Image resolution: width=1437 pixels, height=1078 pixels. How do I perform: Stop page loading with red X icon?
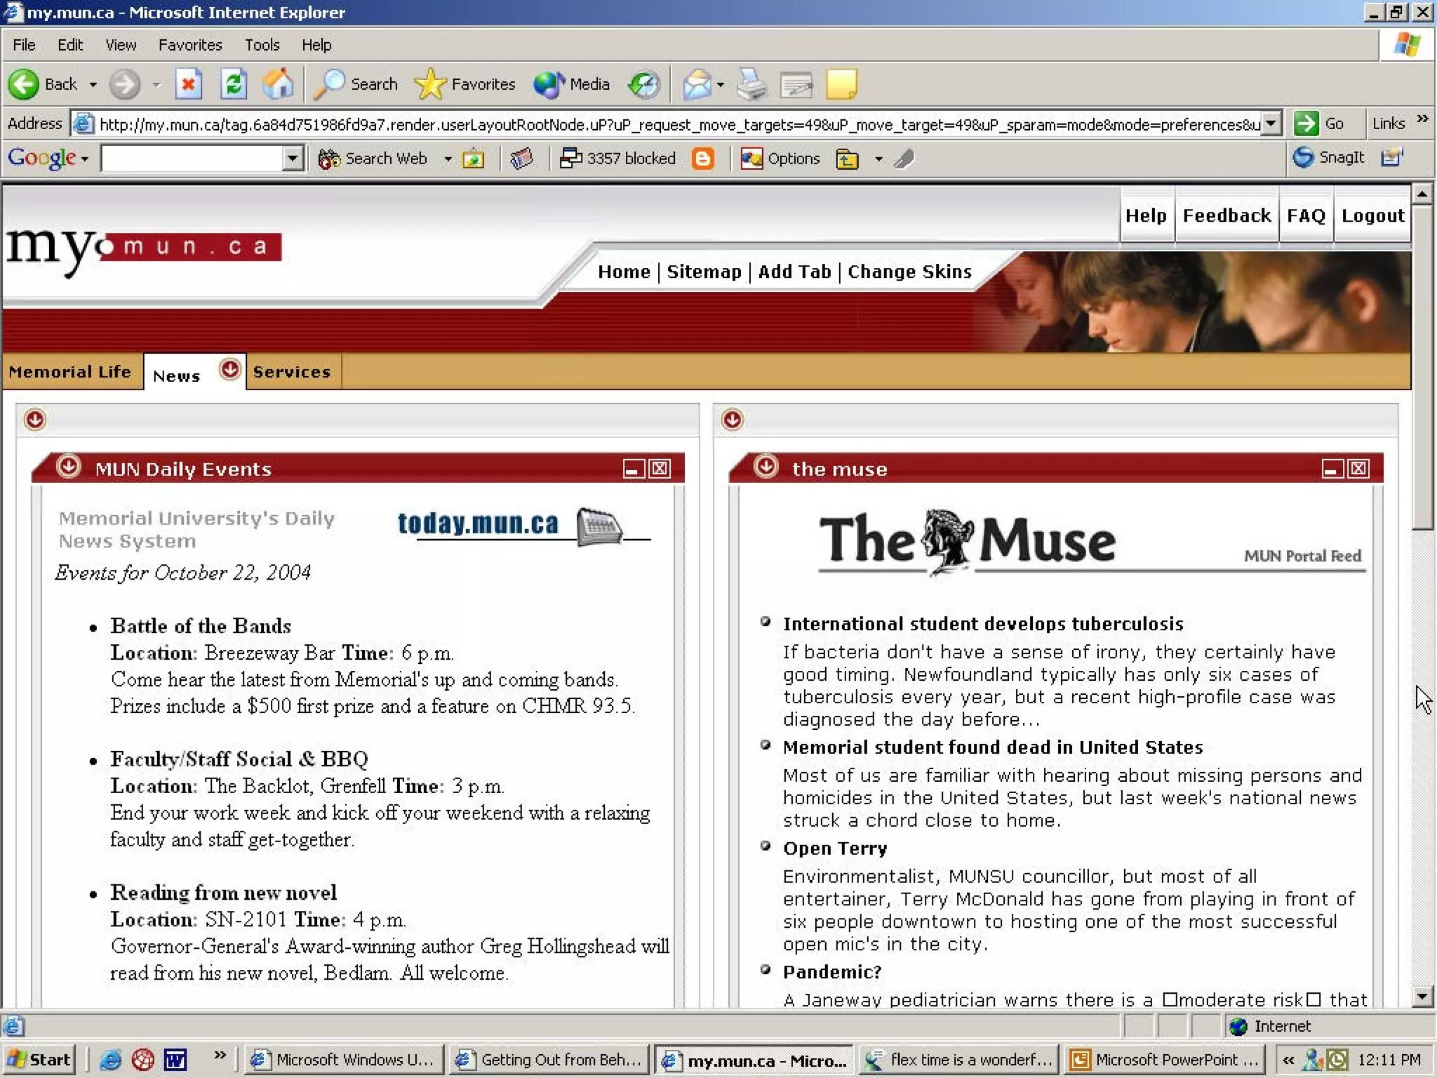point(188,84)
